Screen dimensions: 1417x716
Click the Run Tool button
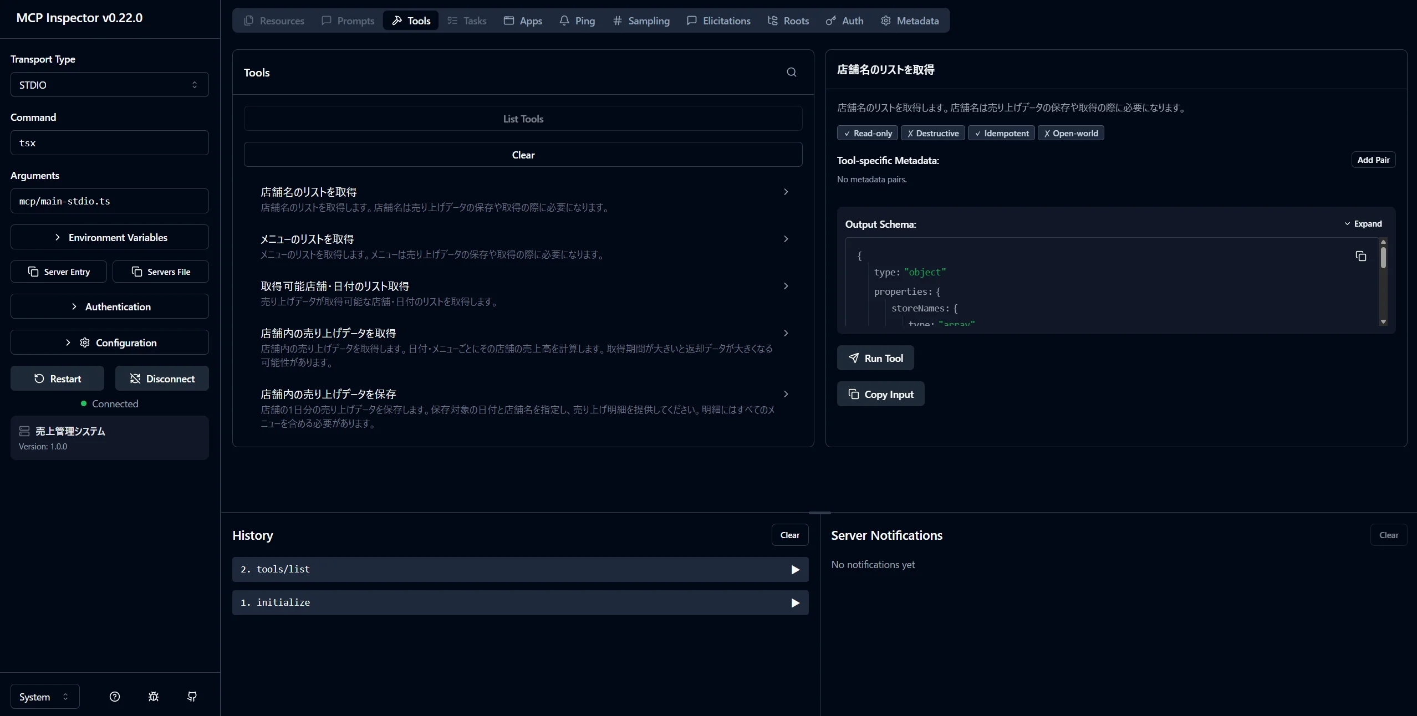coord(875,358)
